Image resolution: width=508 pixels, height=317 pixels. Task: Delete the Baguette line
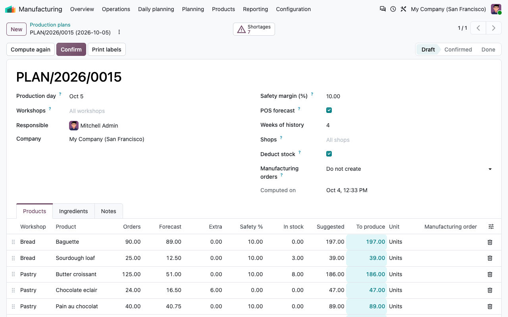pyautogui.click(x=490, y=242)
